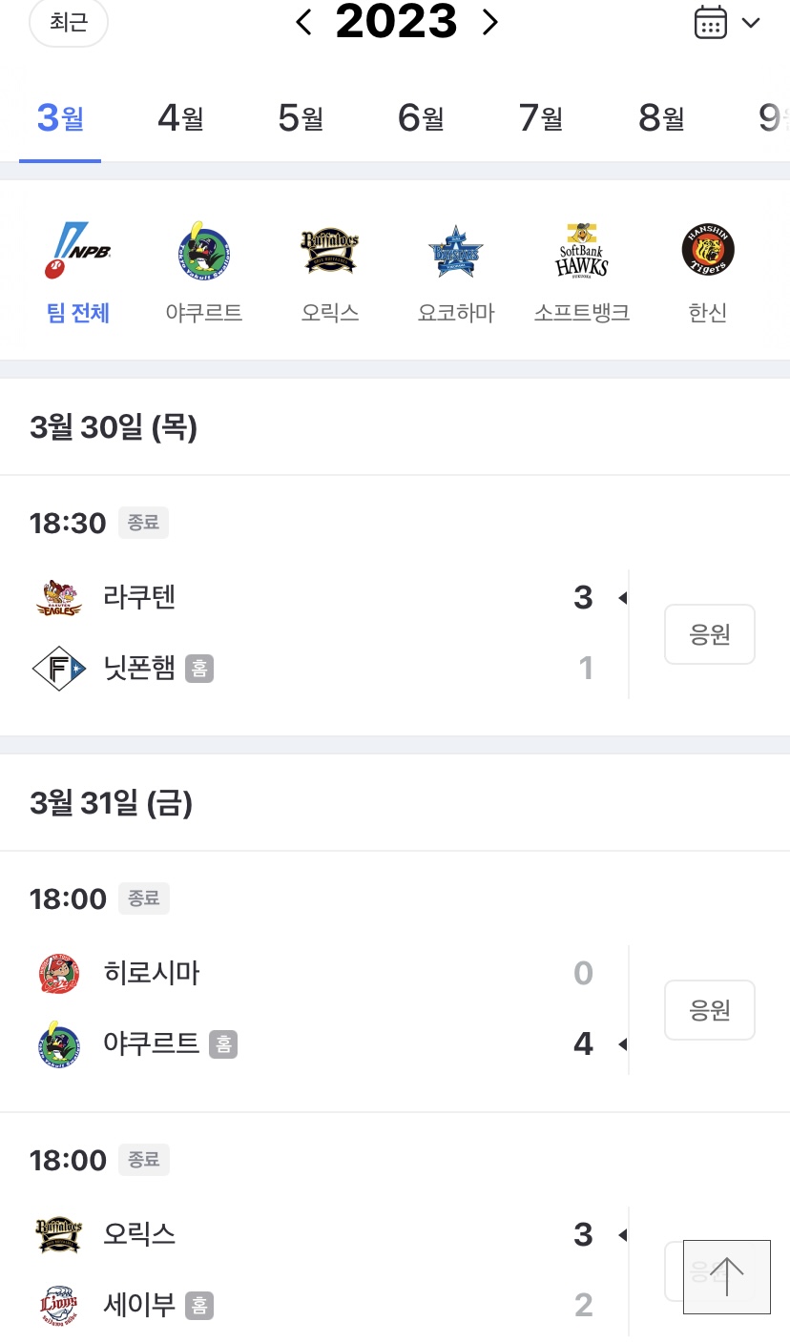Select the NPB all teams filter
This screenshot has width=790, height=1342.
click(78, 253)
